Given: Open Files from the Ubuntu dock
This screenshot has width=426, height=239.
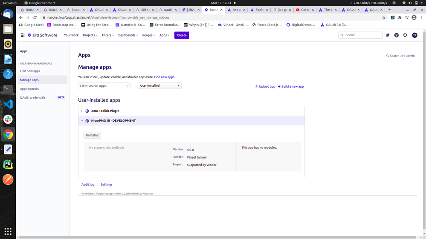Looking at the screenshot, I should (x=8, y=29).
